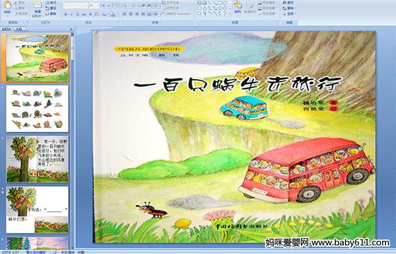The height and width of the screenshot is (254, 396).
Task: Toggle underline formatting
Action: (78, 15)
